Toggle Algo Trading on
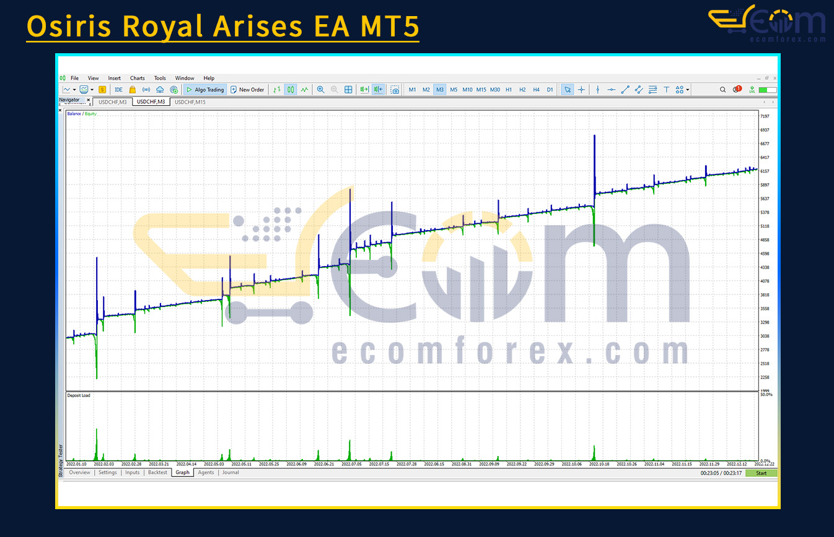 pos(205,90)
